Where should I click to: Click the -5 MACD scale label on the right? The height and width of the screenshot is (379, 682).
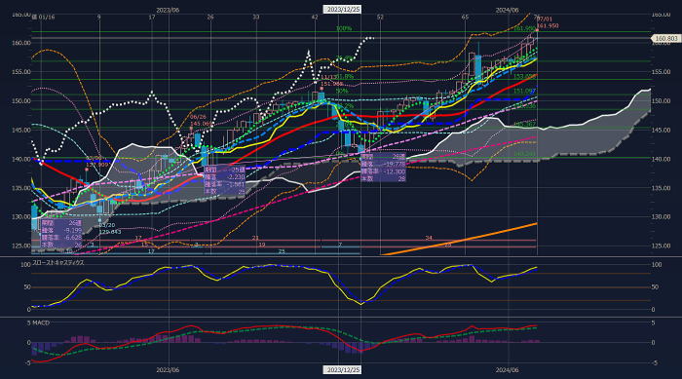655,362
